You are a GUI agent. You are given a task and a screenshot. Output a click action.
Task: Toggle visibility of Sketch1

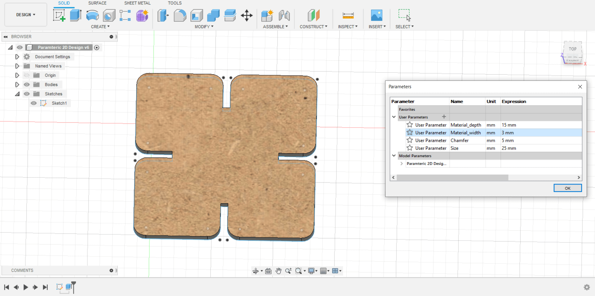(x=34, y=103)
